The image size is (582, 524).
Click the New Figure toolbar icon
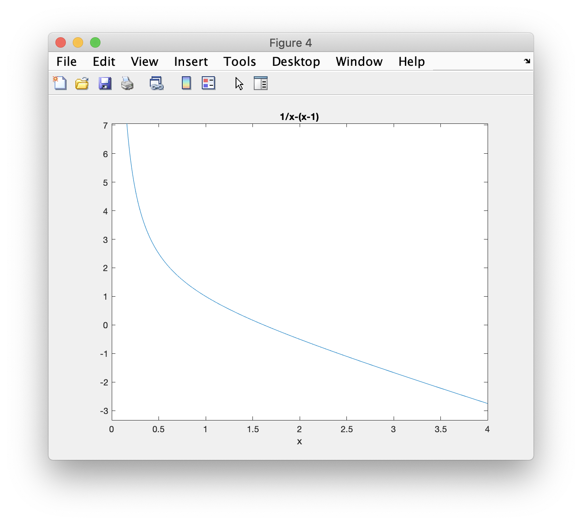60,83
